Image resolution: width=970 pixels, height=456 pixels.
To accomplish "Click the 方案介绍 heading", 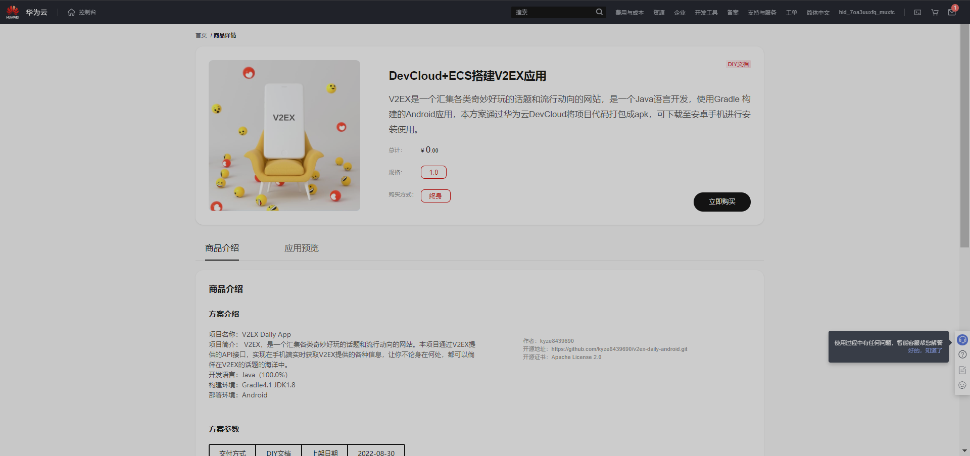I will (224, 314).
